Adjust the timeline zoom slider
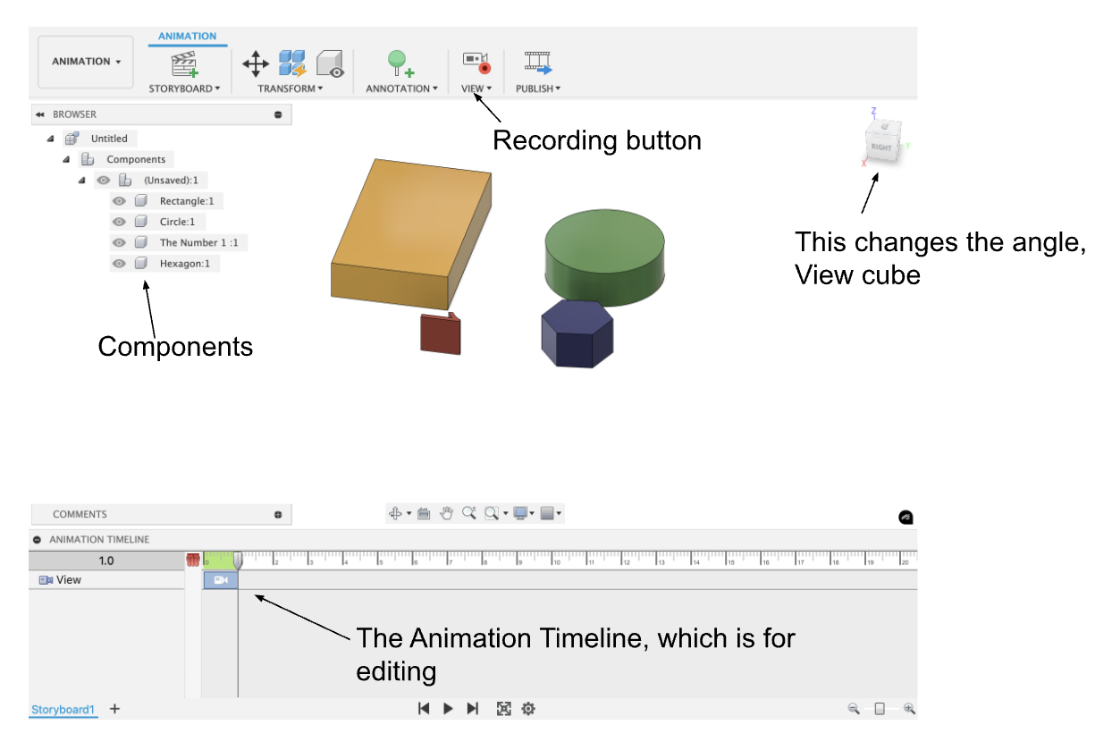Viewport: 1112px width, 733px height. [881, 708]
